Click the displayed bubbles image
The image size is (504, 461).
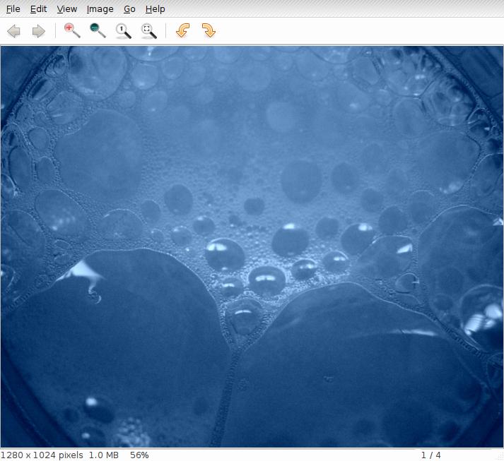[x=252, y=246]
